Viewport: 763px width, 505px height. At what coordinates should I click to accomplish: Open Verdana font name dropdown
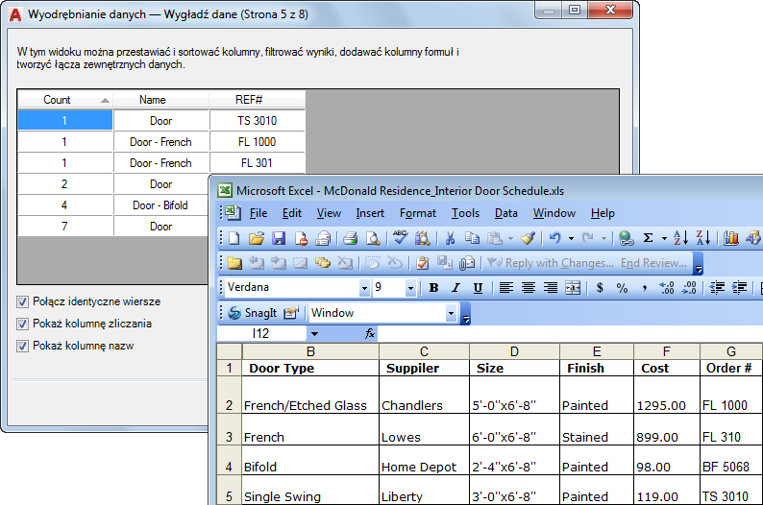point(364,288)
